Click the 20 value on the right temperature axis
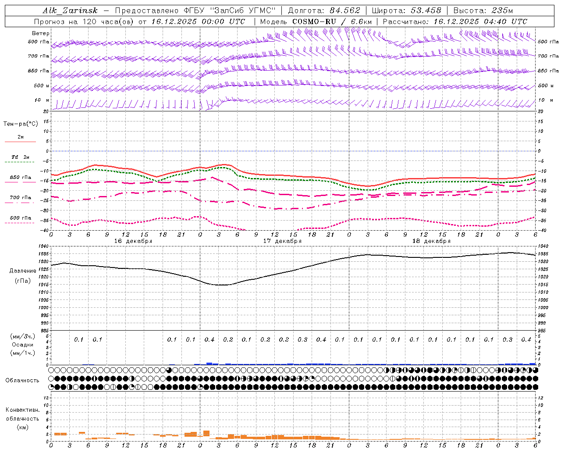 540,111
